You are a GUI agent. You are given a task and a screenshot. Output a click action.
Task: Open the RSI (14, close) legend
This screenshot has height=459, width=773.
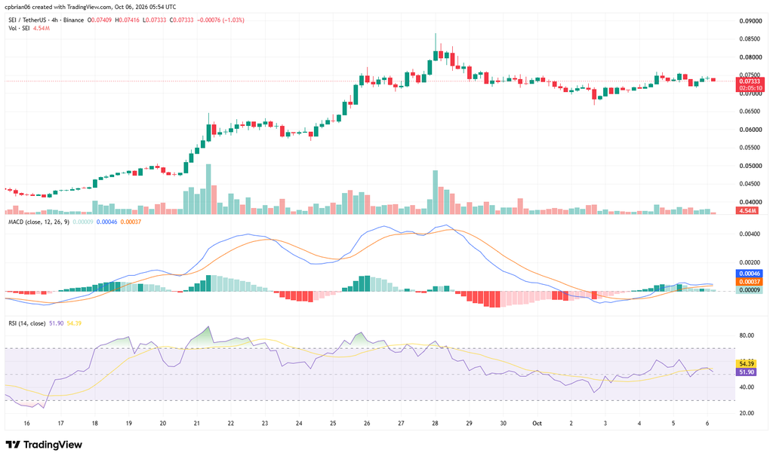pyautogui.click(x=27, y=323)
